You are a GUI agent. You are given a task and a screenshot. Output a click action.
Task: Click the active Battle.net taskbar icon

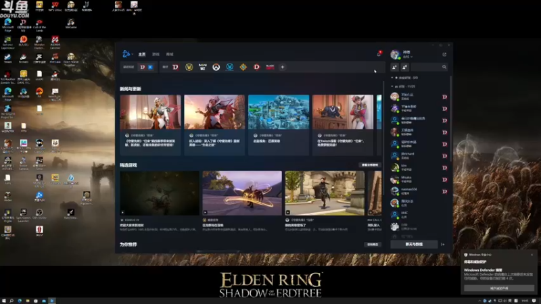(x=52, y=301)
